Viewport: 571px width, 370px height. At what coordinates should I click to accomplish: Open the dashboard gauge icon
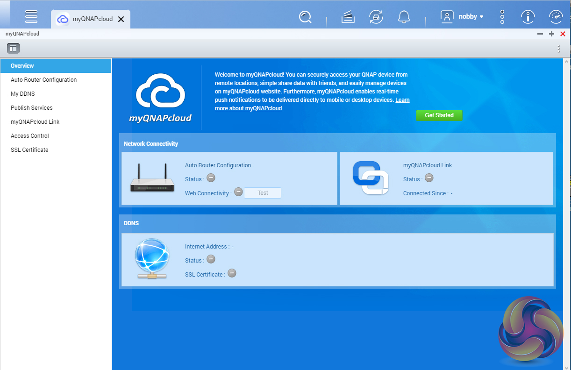pyautogui.click(x=556, y=17)
